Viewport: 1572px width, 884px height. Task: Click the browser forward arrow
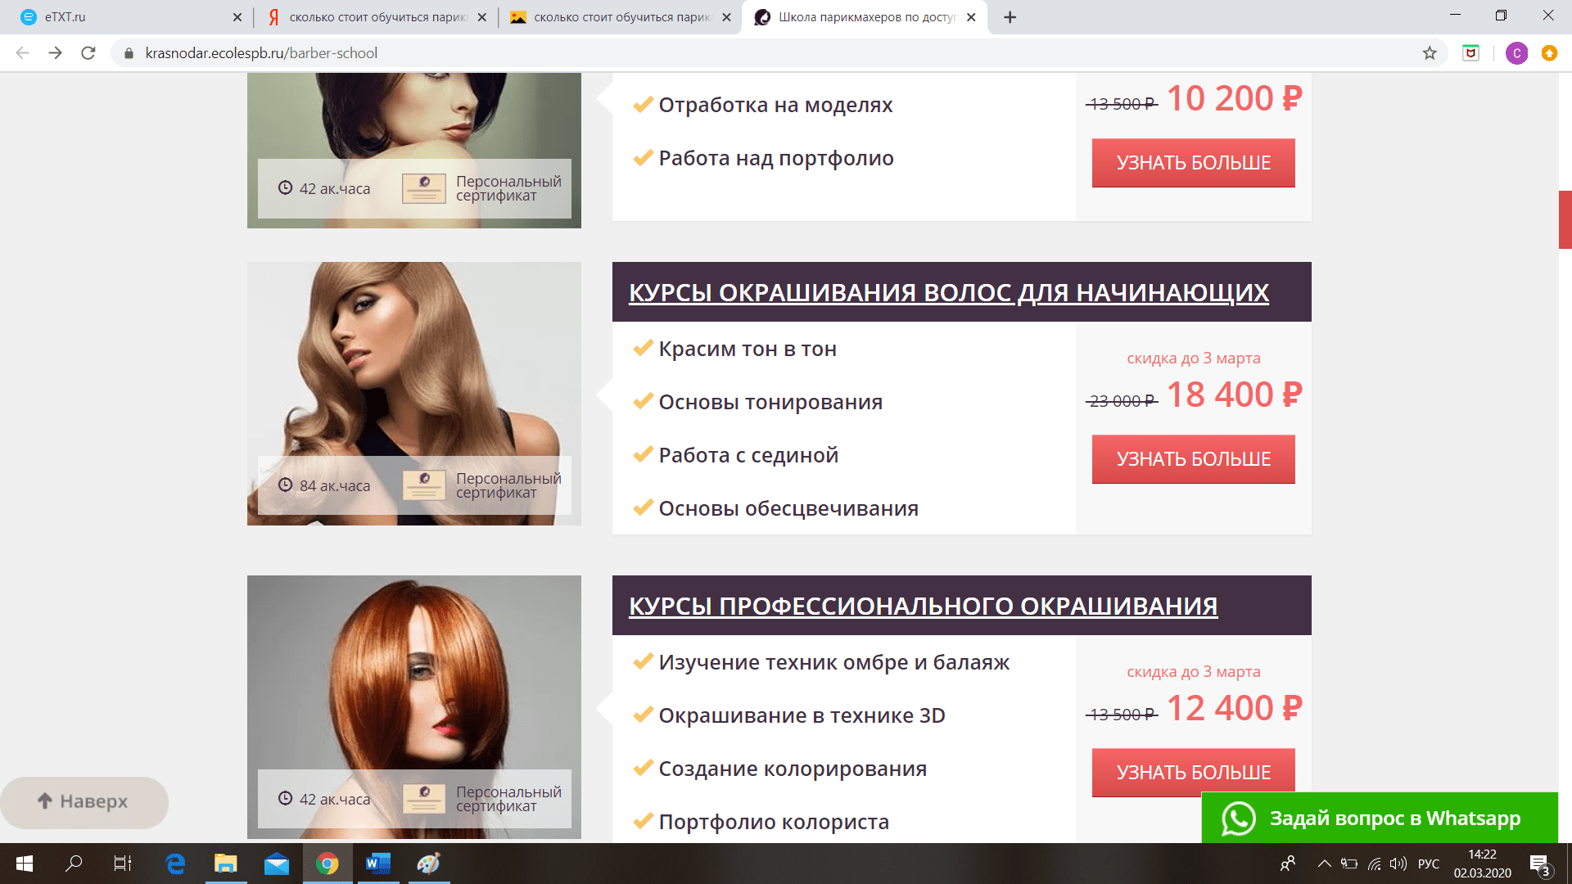(55, 53)
